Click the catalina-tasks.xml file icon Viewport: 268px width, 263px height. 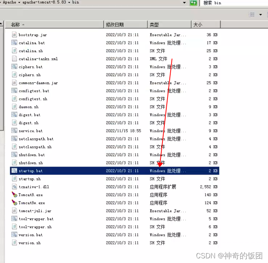pyautogui.click(x=14, y=59)
